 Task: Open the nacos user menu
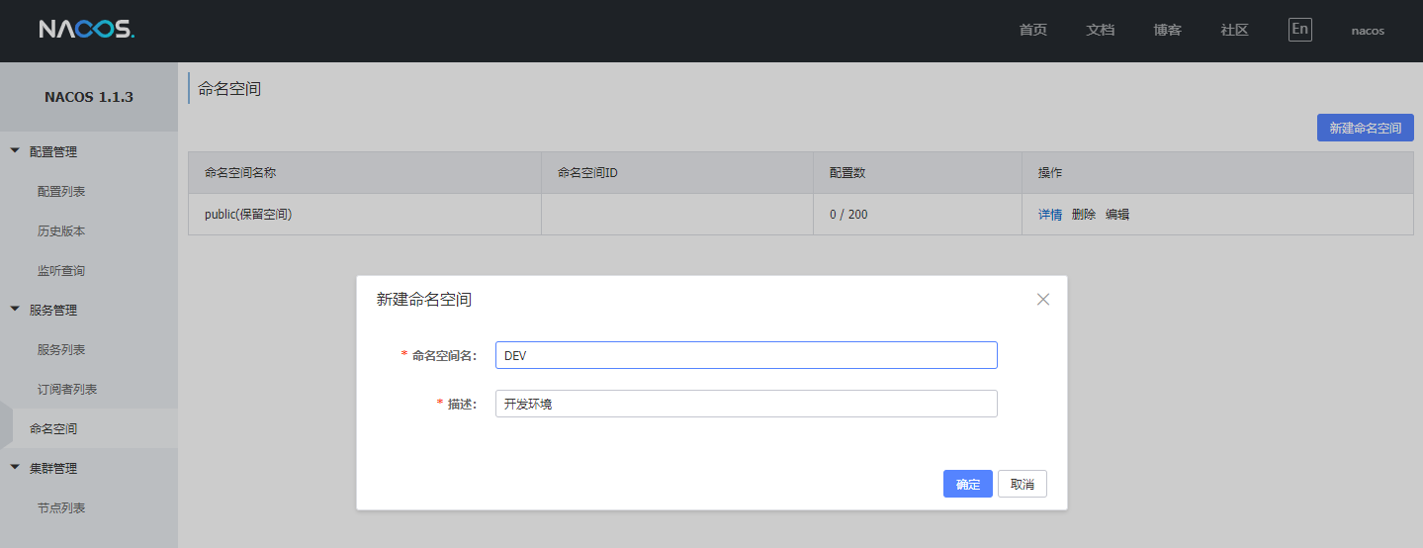[1368, 31]
